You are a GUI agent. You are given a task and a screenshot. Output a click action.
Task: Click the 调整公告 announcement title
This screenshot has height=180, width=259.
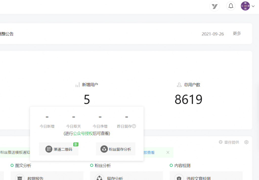7,34
